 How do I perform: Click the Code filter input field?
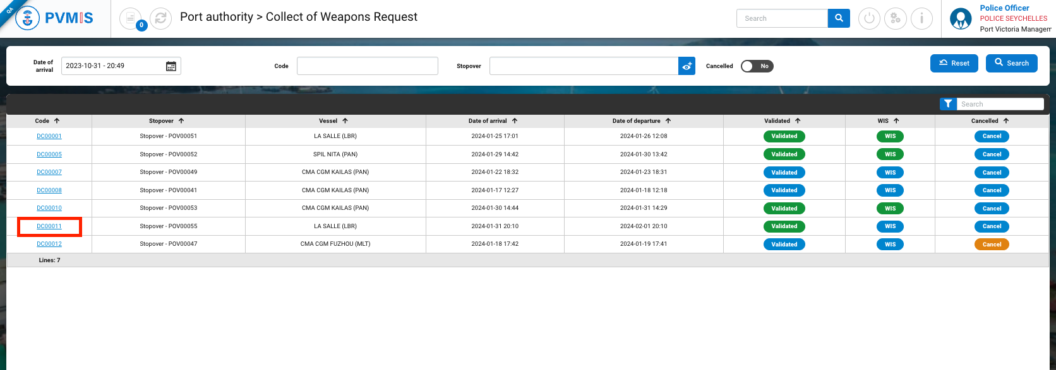367,66
